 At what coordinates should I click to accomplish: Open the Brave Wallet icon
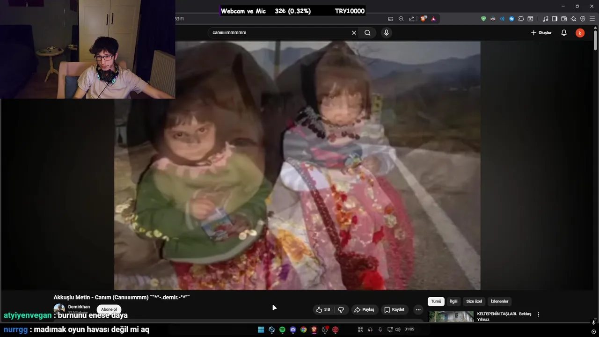(564, 19)
